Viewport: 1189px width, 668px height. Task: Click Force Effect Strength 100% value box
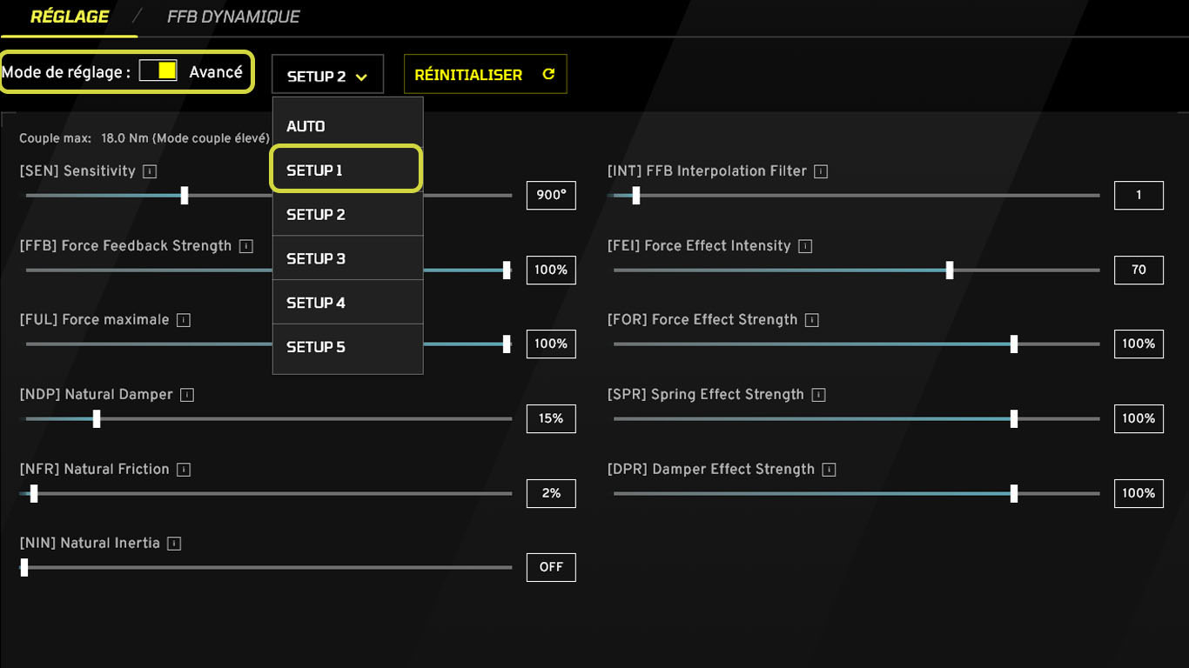point(1139,344)
